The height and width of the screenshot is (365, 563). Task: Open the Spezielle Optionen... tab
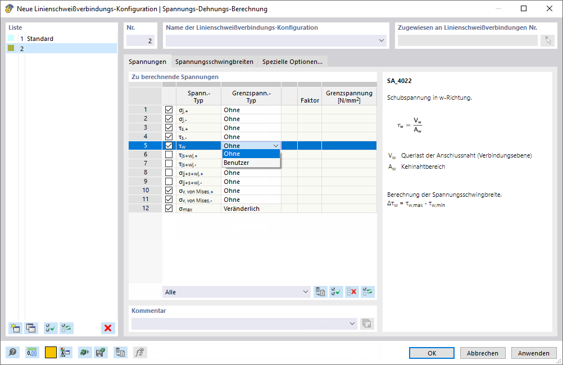click(x=292, y=62)
